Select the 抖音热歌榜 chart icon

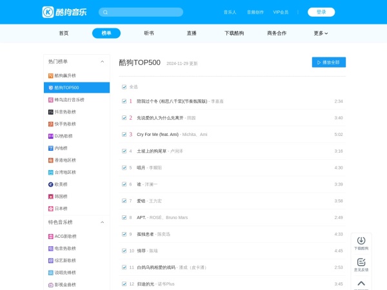[51, 111]
